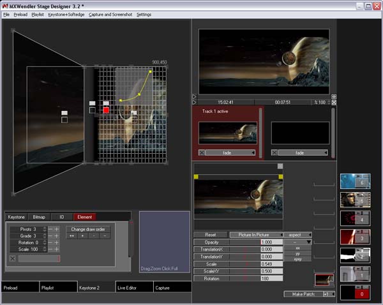Toggle X box beside Track 1 fade
This screenshot has height=305, width=383.
pos(202,152)
